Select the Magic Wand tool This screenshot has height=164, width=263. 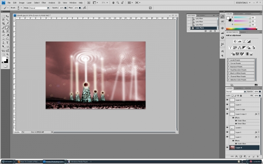point(7,20)
